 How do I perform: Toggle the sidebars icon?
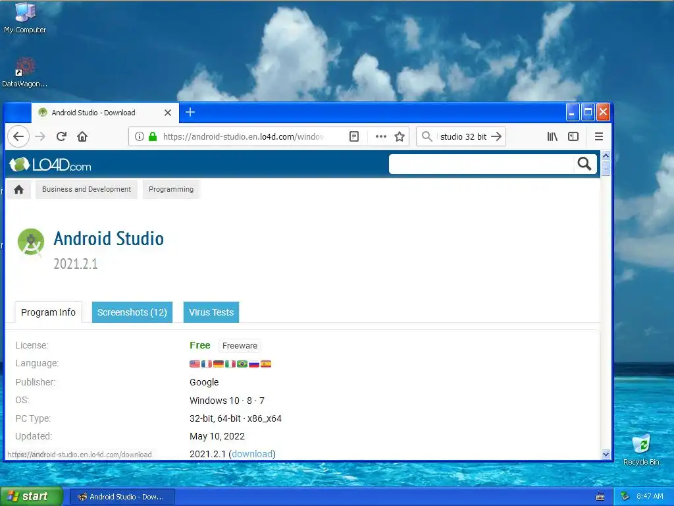pyautogui.click(x=573, y=137)
